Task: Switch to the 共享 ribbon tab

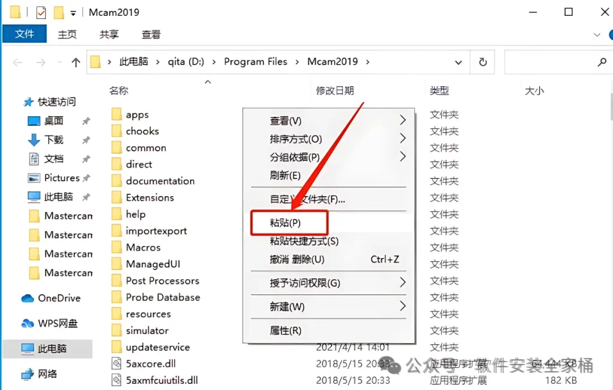Action: pos(109,35)
